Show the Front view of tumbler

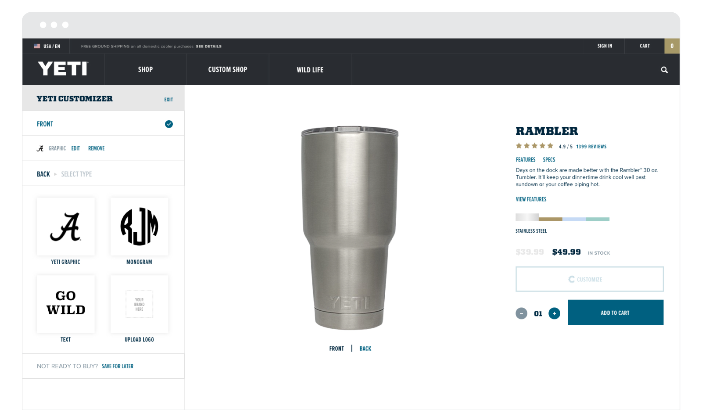[337, 349]
